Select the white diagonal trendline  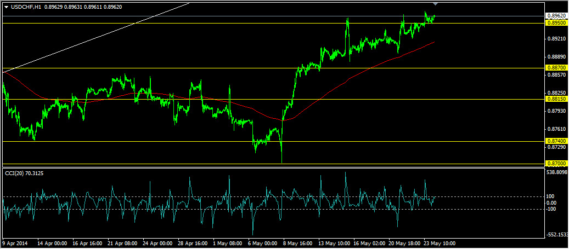(x=96, y=38)
